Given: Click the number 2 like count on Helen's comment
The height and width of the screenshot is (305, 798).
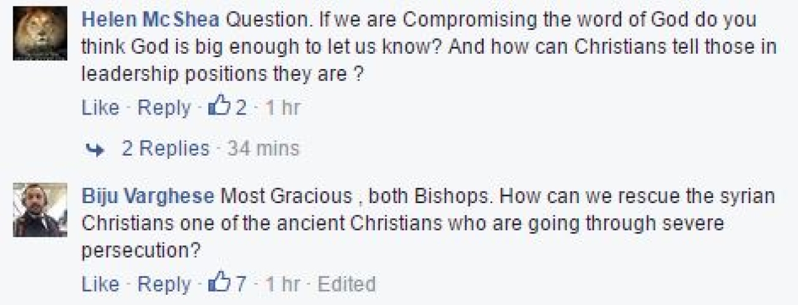Looking at the screenshot, I should click(241, 108).
